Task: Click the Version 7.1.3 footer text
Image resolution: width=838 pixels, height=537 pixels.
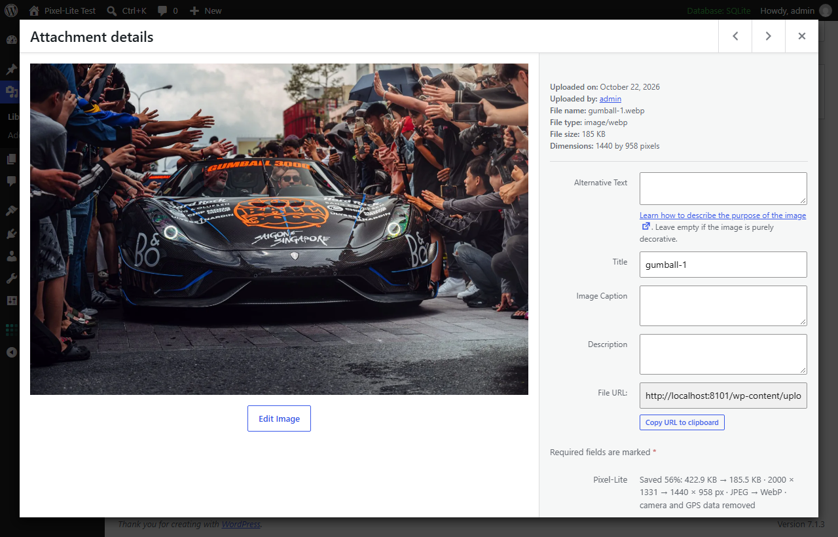Action: coord(801,524)
